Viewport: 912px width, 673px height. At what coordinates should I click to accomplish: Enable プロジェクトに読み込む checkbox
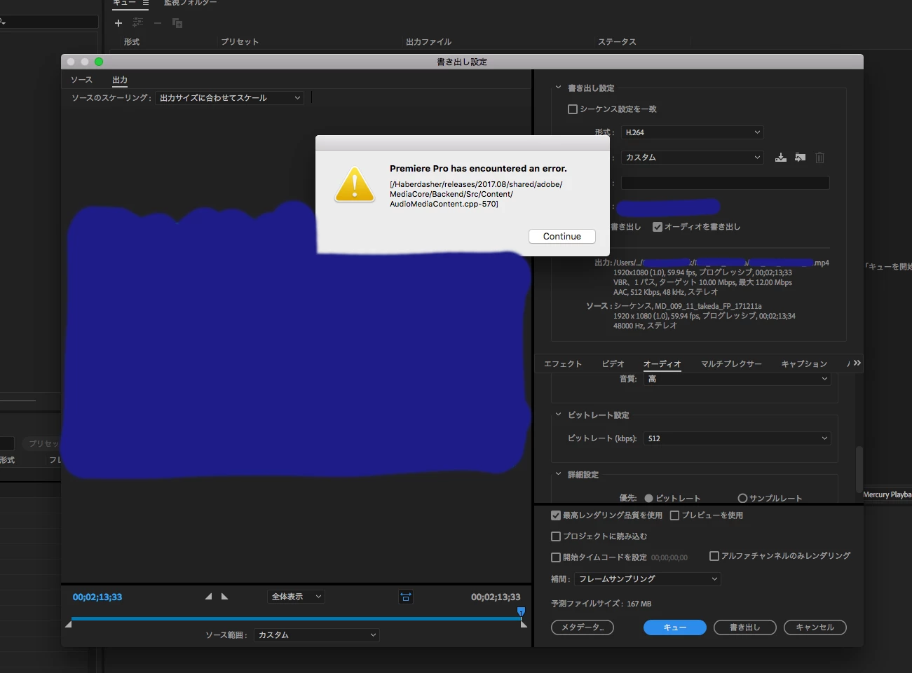tap(556, 536)
